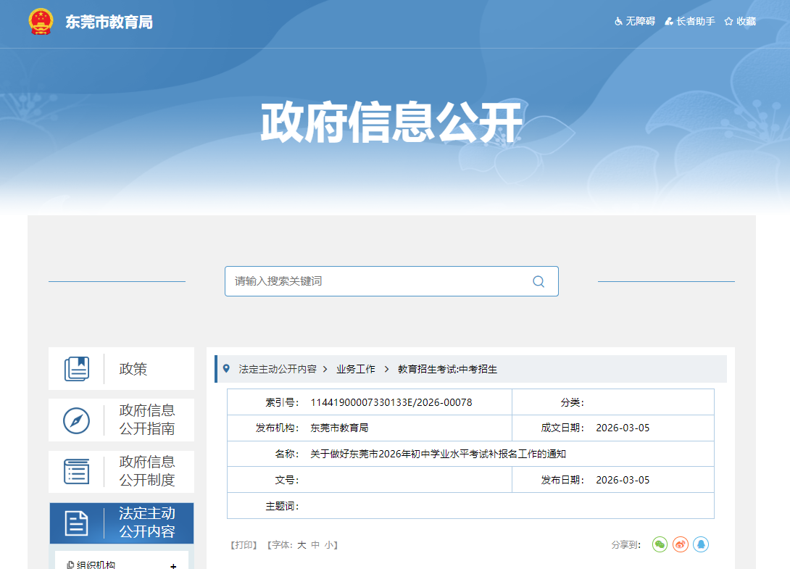This screenshot has height=569, width=790.
Task: Open 长者助手 elder assistant
Action: point(690,22)
